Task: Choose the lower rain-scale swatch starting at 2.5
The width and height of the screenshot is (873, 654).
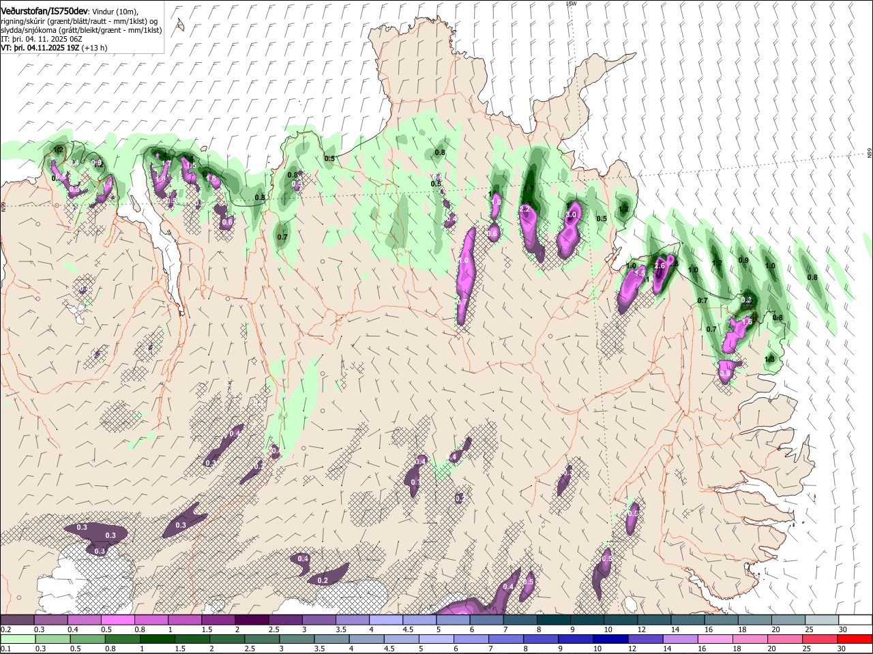Action: pyautogui.click(x=263, y=639)
